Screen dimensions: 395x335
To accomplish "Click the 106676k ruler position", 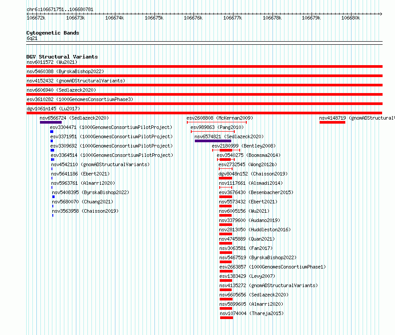I will click(x=193, y=18).
